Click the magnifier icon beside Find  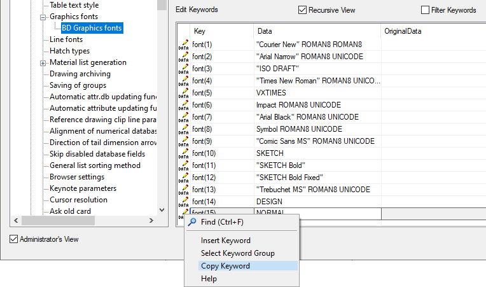click(192, 222)
